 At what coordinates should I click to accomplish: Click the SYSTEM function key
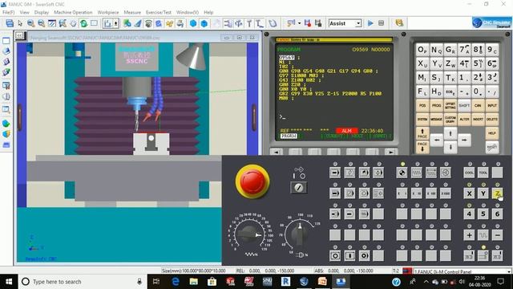pyautogui.click(x=422, y=120)
